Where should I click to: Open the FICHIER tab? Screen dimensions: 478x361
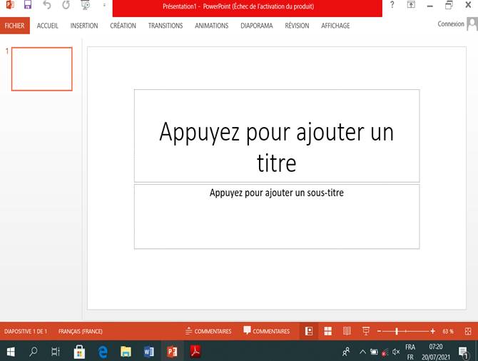coord(14,26)
